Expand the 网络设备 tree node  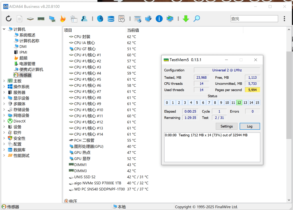(4, 115)
